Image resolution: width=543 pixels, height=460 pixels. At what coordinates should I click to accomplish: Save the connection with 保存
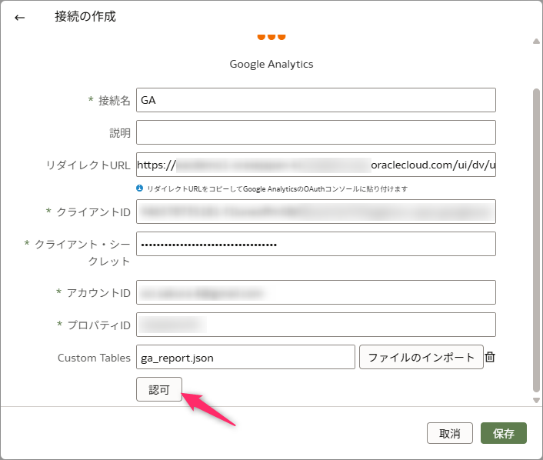point(504,433)
